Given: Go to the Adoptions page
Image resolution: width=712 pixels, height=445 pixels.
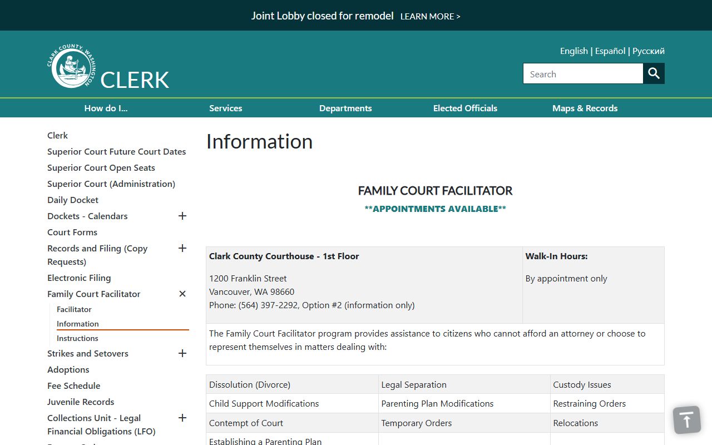Looking at the screenshot, I should (68, 369).
